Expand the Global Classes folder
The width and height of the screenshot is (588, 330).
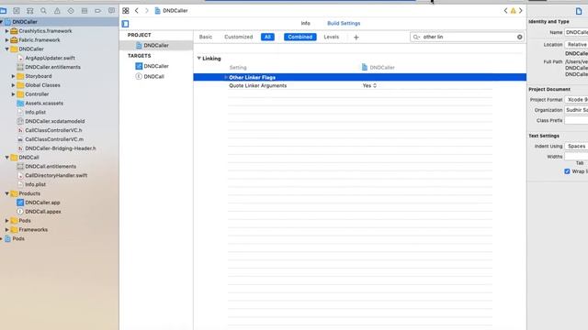tap(13, 85)
